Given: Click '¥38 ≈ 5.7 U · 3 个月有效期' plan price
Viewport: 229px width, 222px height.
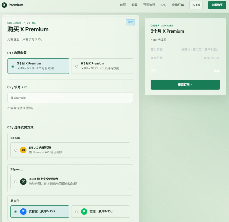Looking at the screenshot, I should click(36, 68).
